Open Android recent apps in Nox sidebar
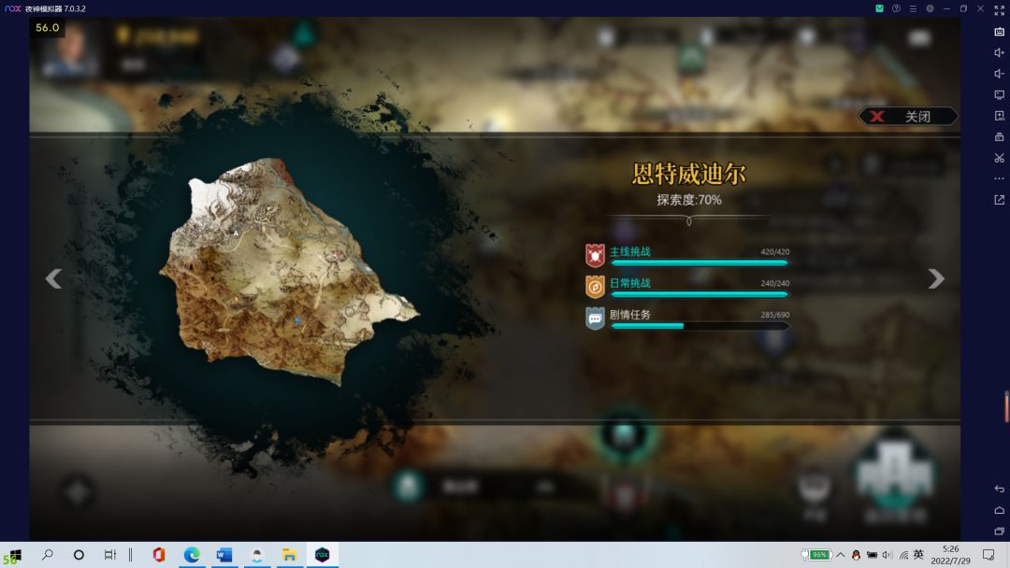Image resolution: width=1010 pixels, height=568 pixels. (999, 532)
